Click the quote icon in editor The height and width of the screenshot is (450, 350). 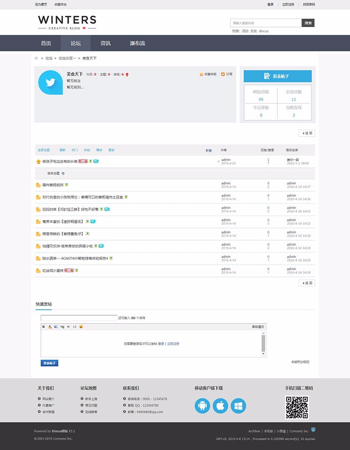point(68,326)
